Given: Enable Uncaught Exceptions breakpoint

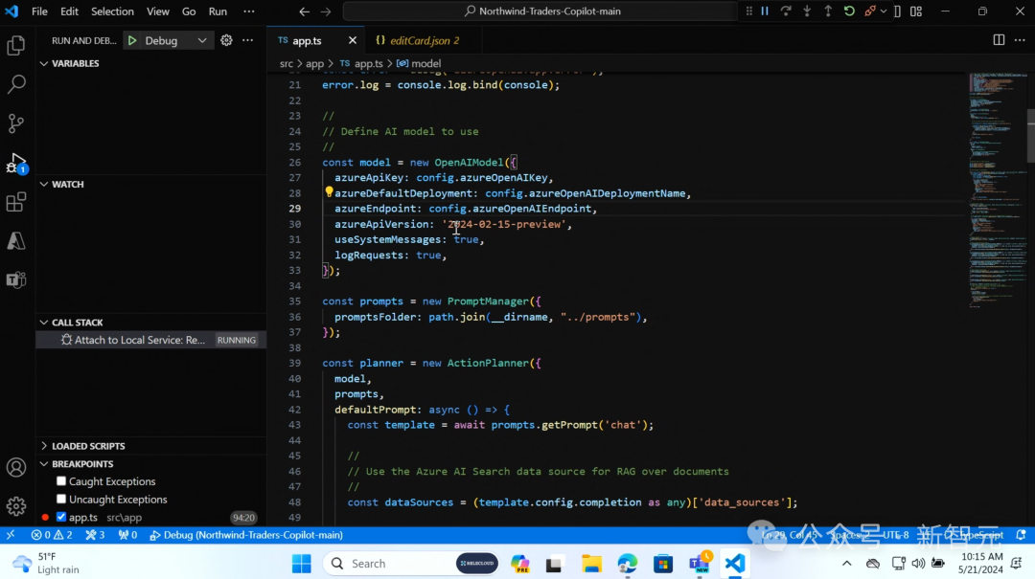Looking at the screenshot, I should 61,500.
